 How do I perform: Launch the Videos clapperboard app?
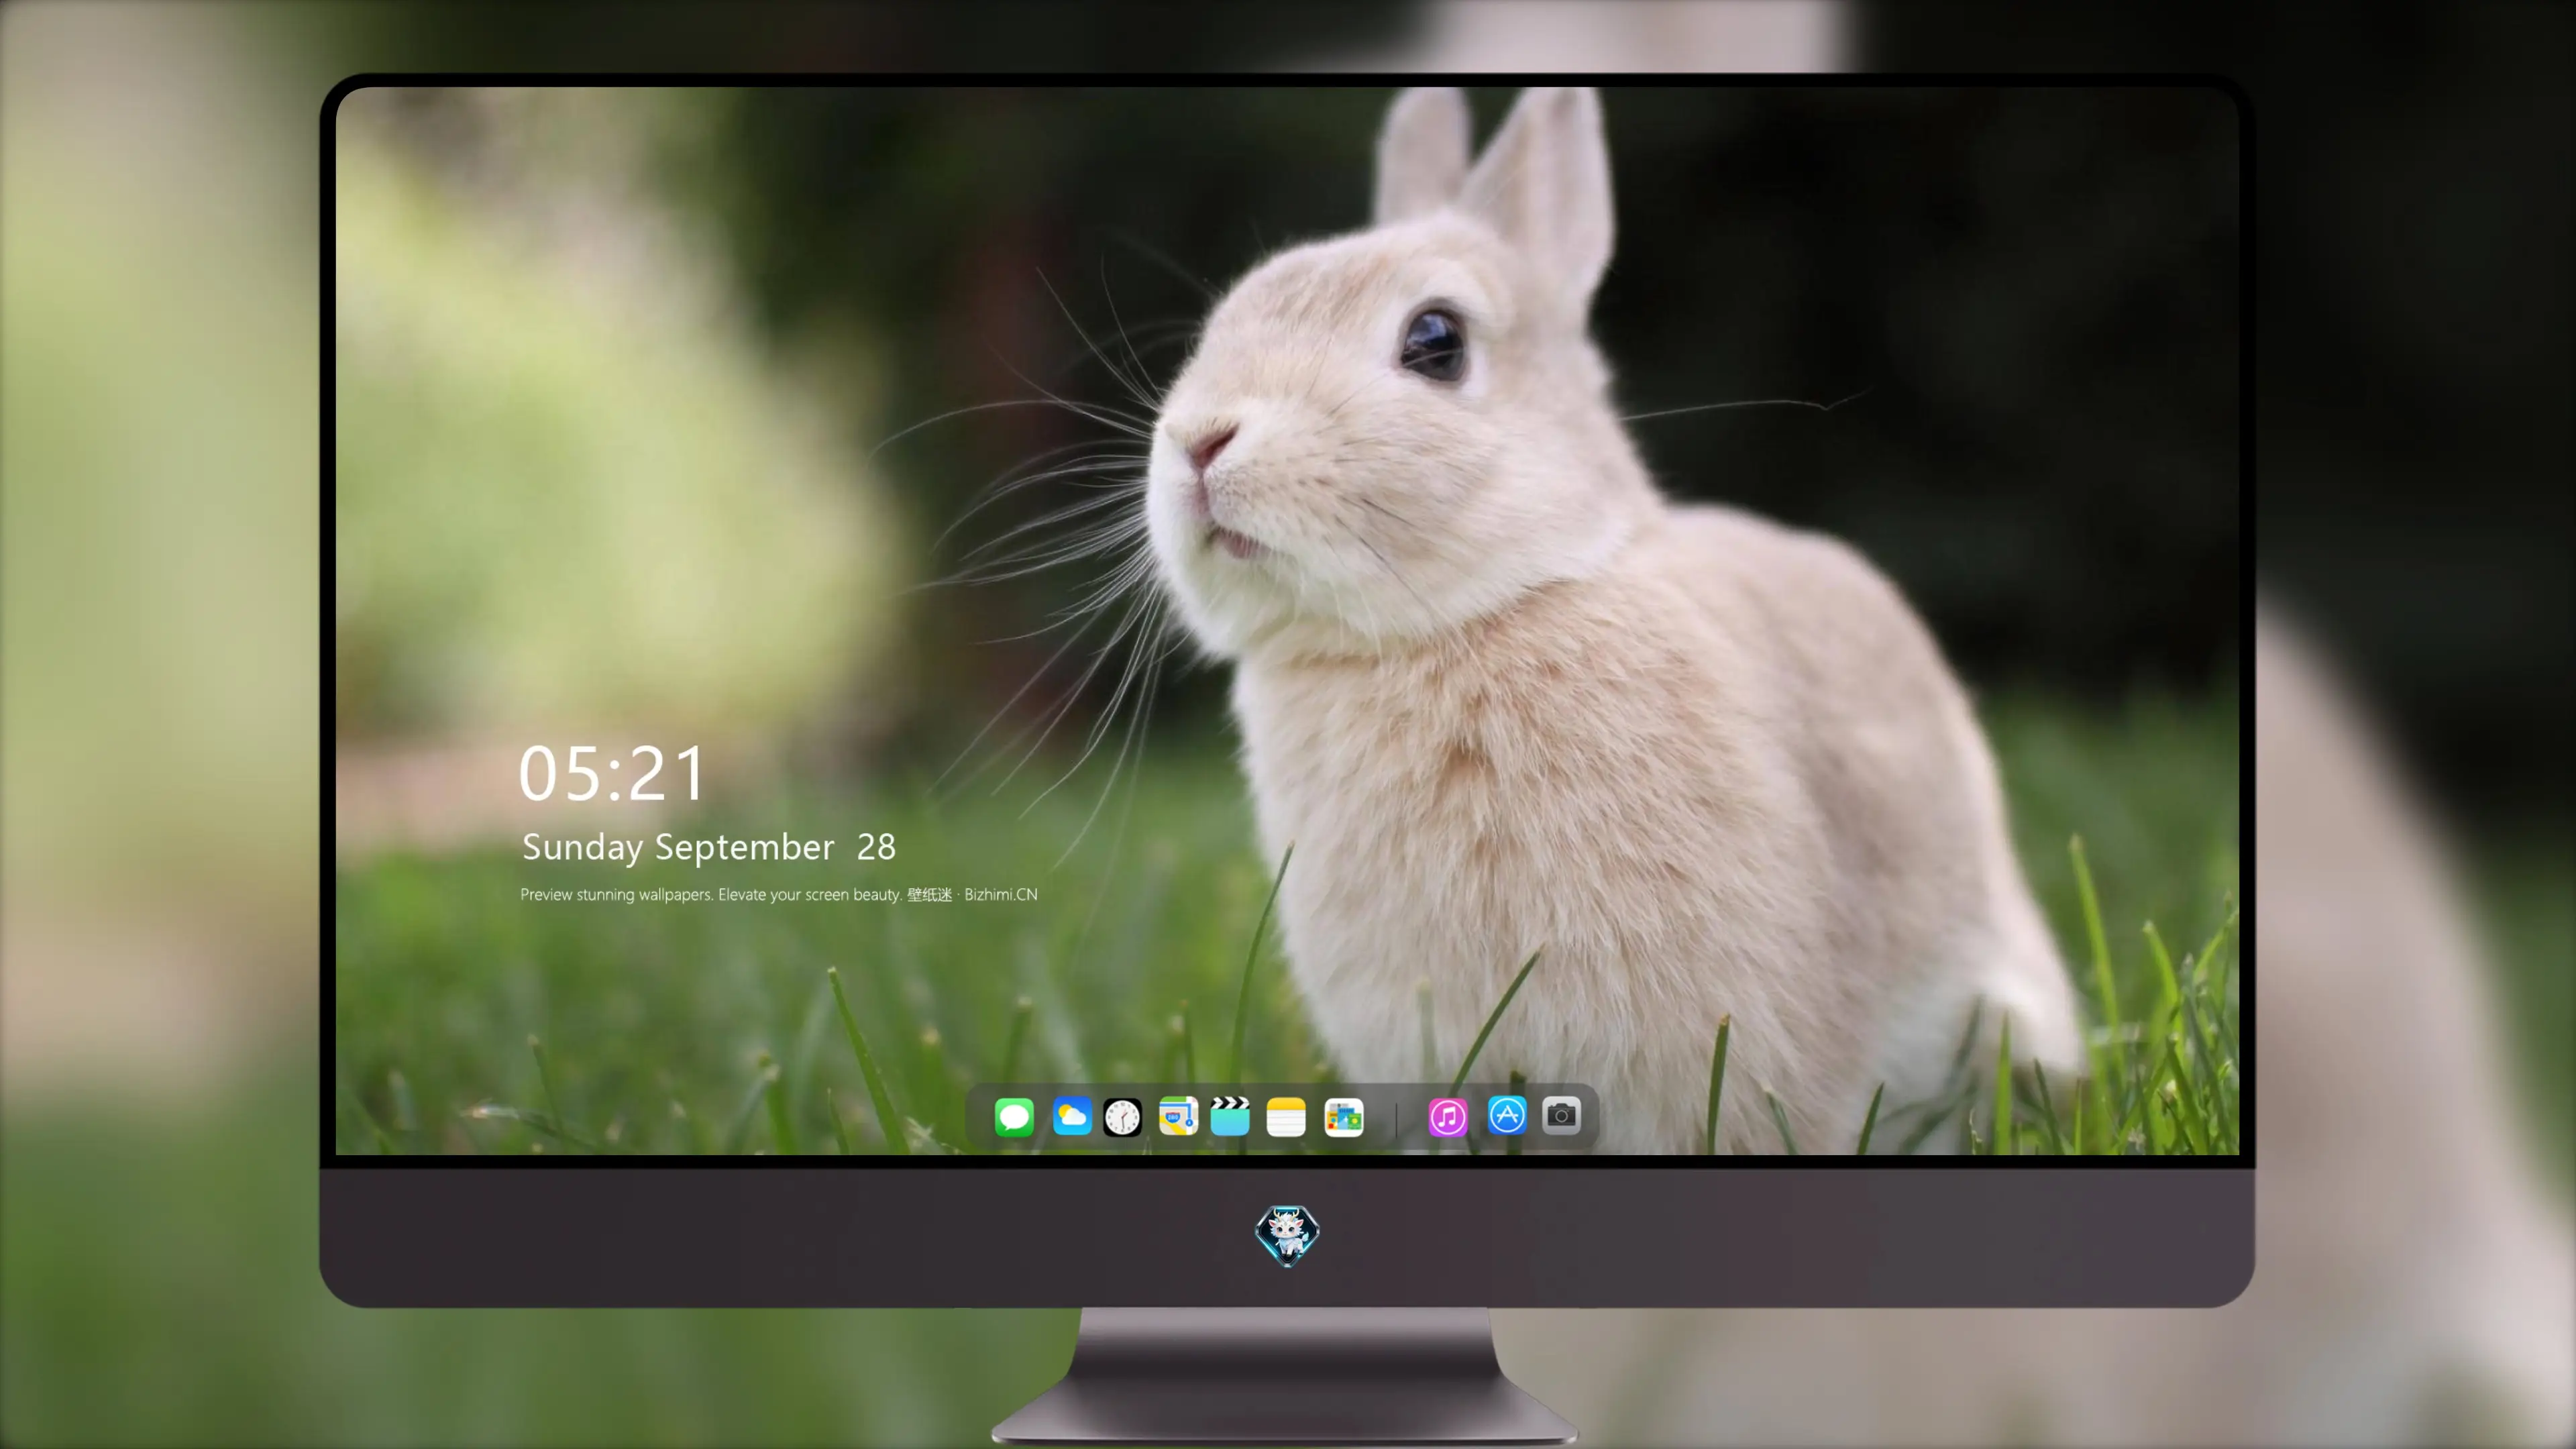pos(1230,1116)
